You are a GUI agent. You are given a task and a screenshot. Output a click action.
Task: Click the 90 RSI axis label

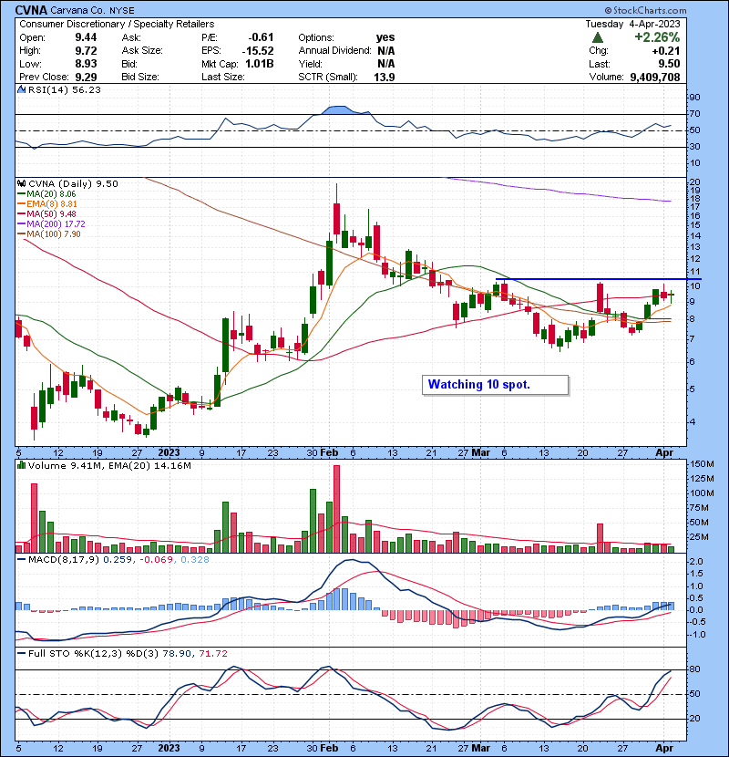click(695, 98)
